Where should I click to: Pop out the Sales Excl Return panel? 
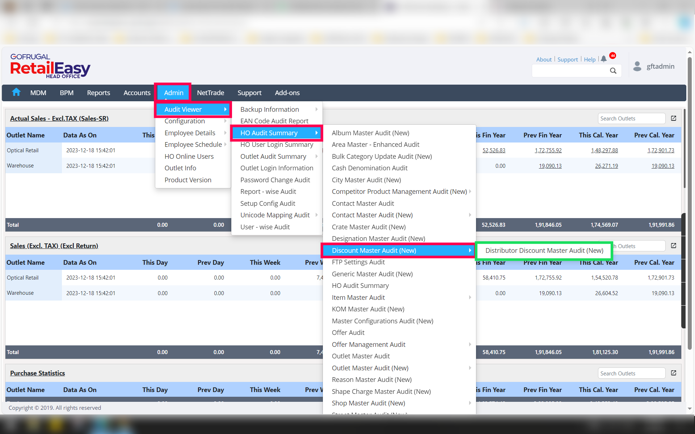(673, 246)
